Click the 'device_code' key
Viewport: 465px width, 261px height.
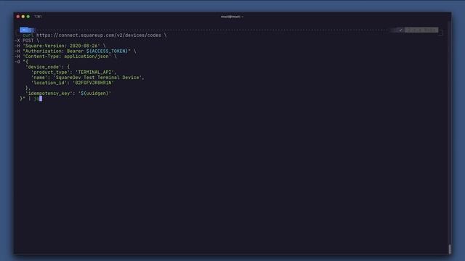tap(44, 67)
